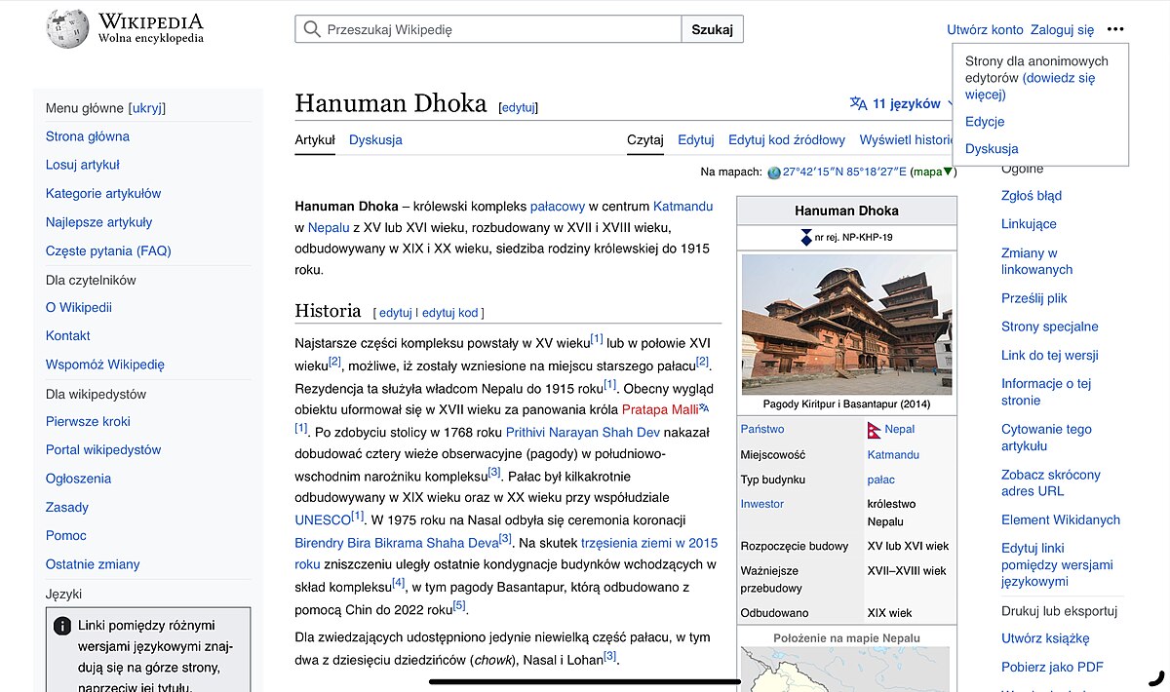Image resolution: width=1170 pixels, height=692 pixels.
Task: Click translation icon after Pratapa Malli
Action: pos(704,408)
